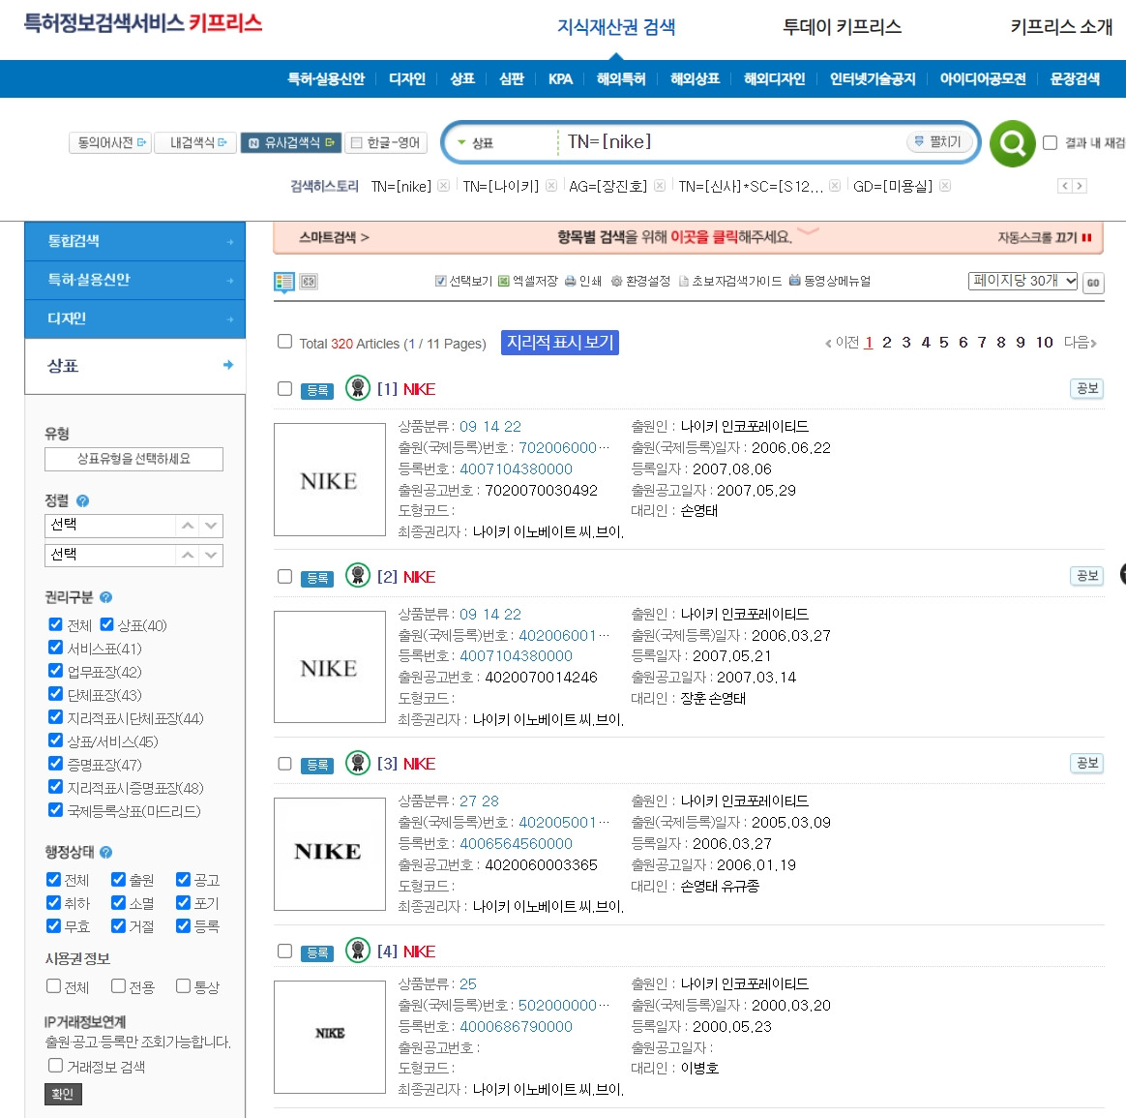Switch to image gallery view icon
1126x1118 pixels.
point(309,282)
